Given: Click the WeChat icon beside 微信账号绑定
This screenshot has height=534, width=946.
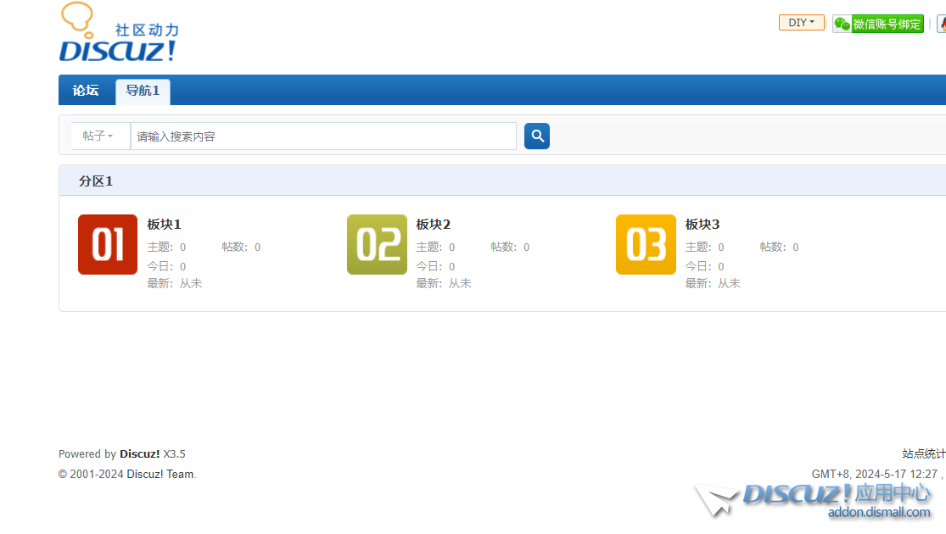Looking at the screenshot, I should click(x=842, y=24).
